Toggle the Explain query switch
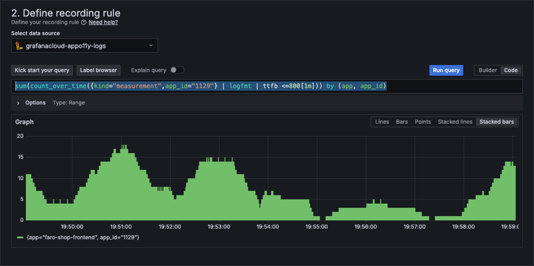 [177, 70]
